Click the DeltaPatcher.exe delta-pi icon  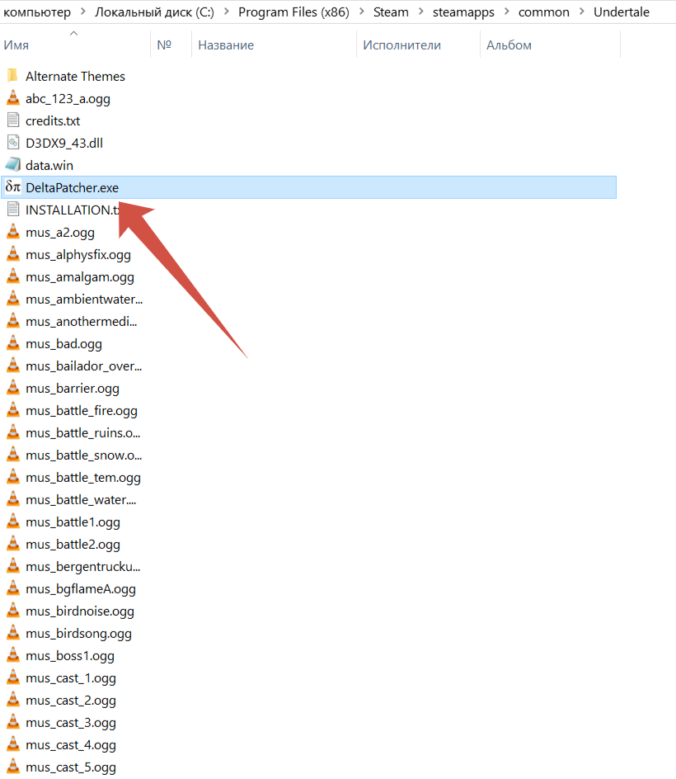click(x=13, y=187)
